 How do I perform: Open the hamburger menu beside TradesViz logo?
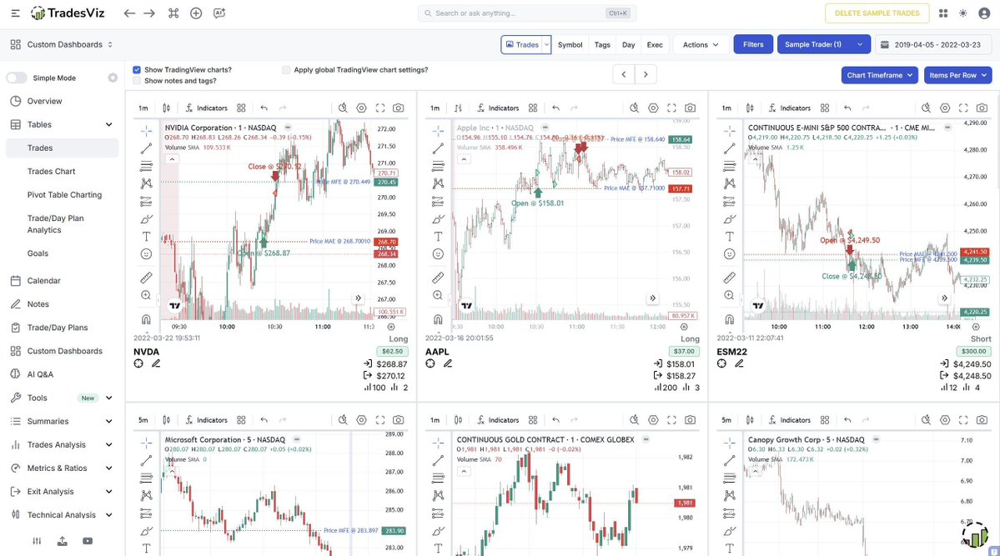tap(15, 13)
